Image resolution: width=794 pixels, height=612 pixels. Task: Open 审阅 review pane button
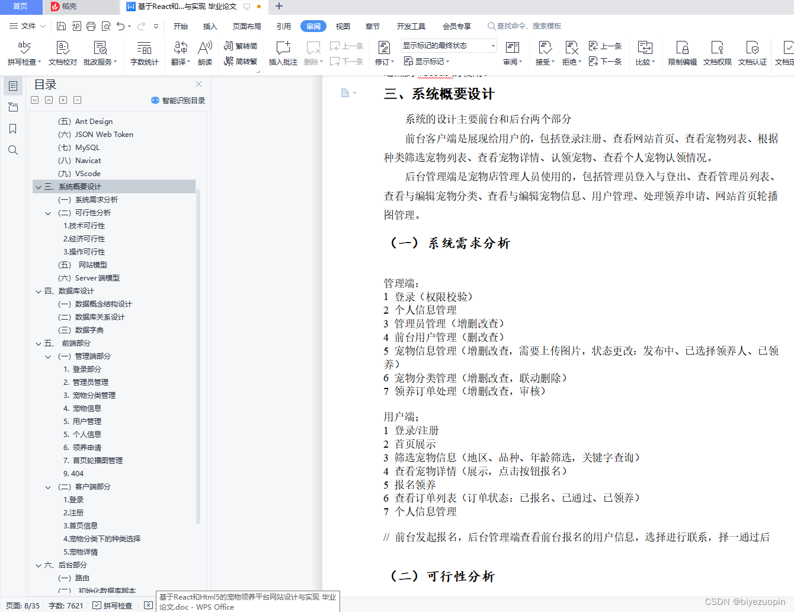(x=512, y=53)
